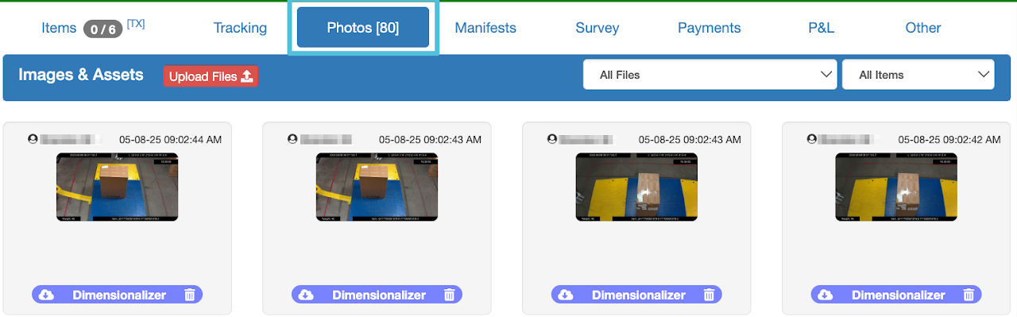Delete the 09:02:44 AM Dimensionalizer photo

coord(190,295)
